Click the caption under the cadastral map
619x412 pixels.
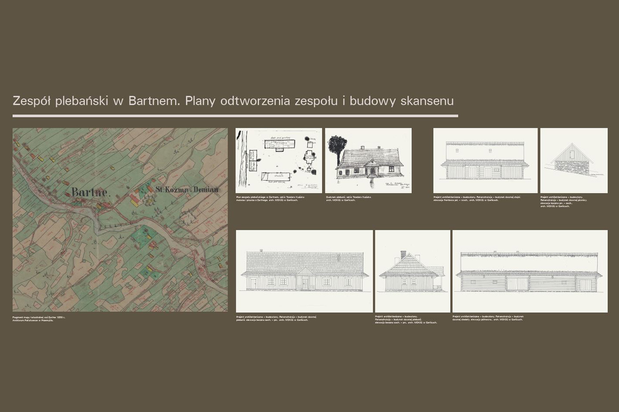[x=39, y=318]
